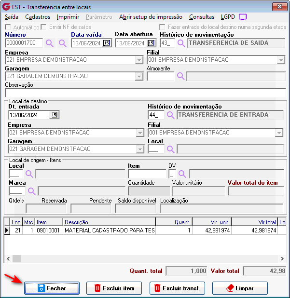The width and height of the screenshot is (290, 298).
Task: Search Histórico de movimentação code 43
Action: point(181,43)
